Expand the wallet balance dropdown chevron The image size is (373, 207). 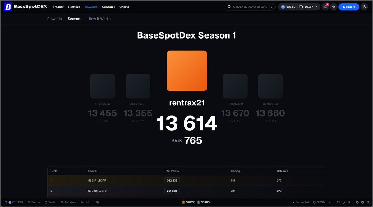pyautogui.click(x=316, y=7)
